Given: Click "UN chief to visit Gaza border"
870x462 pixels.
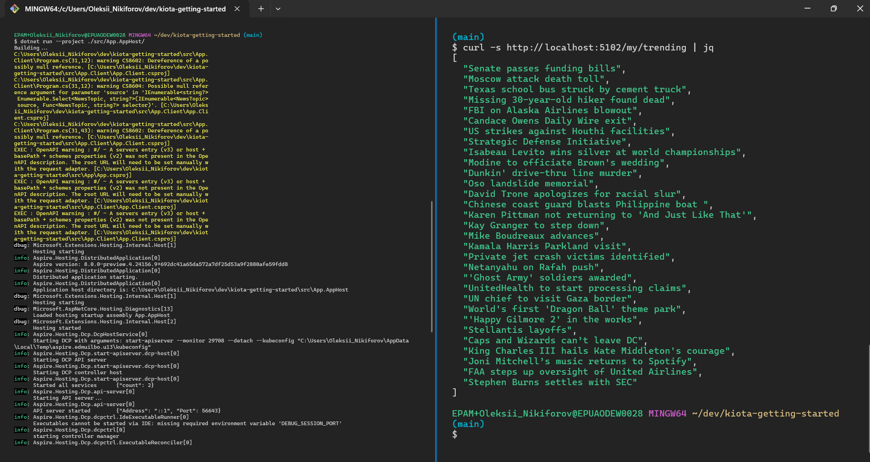Looking at the screenshot, I should coord(549,298).
